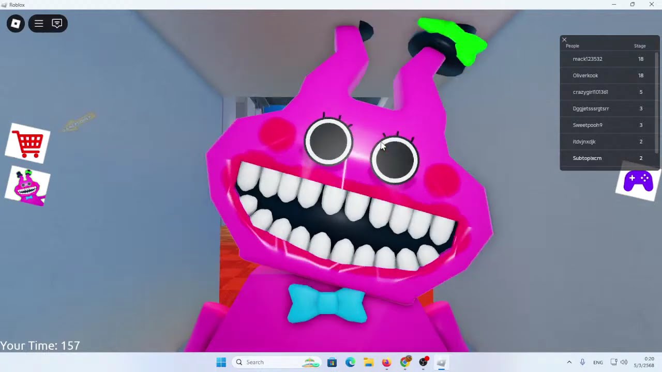
Task: Close the People leaderboard panel
Action: click(x=564, y=40)
